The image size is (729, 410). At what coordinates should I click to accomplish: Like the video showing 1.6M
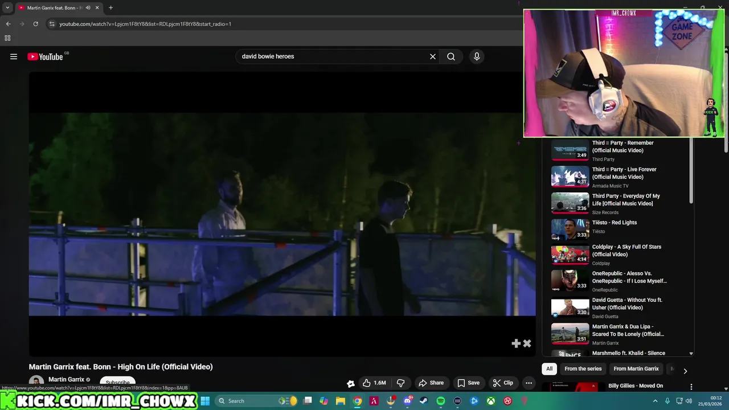[x=375, y=383]
